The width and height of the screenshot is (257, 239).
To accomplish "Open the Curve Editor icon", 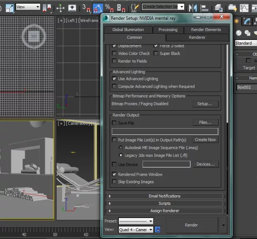I will coord(244,8).
